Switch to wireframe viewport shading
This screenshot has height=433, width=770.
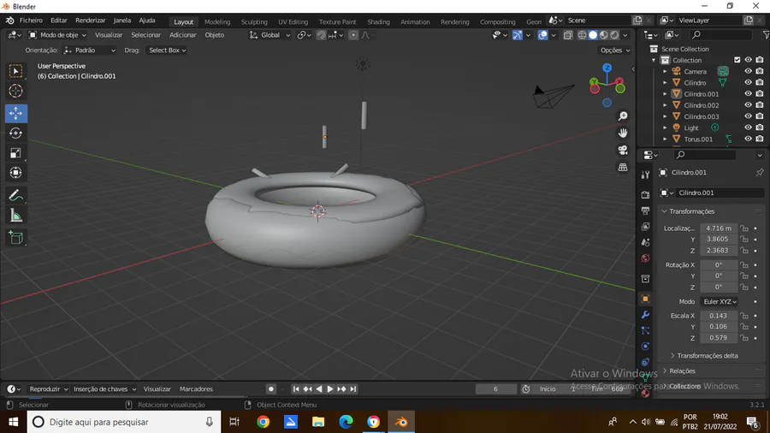pyautogui.click(x=582, y=35)
